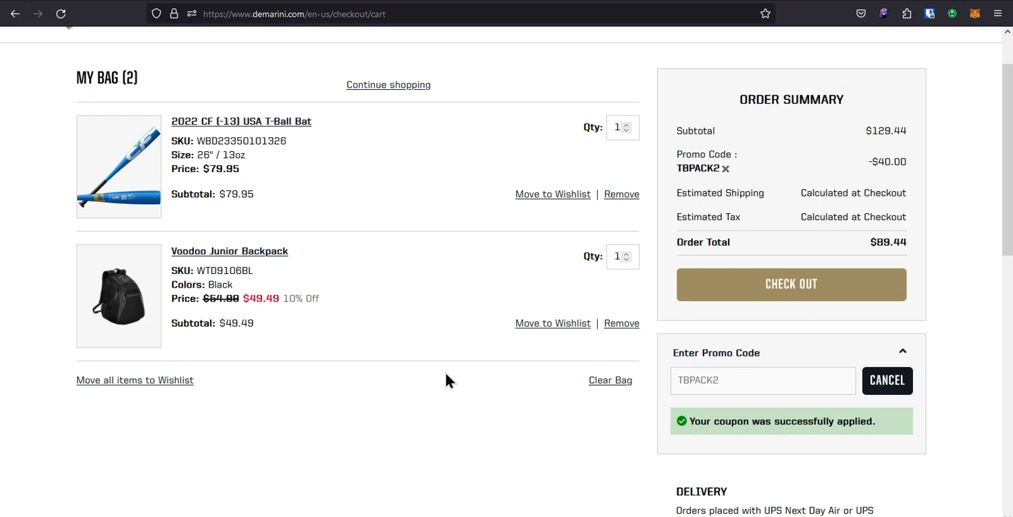This screenshot has height=517, width=1013.
Task: Collapse the Enter Promo Code section
Action: [x=902, y=352]
